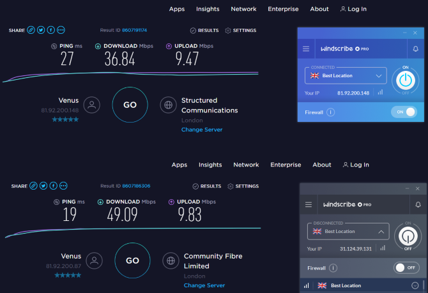428x293 pixels.
Task: Open Network menu in top navigation bar
Action: click(243, 9)
